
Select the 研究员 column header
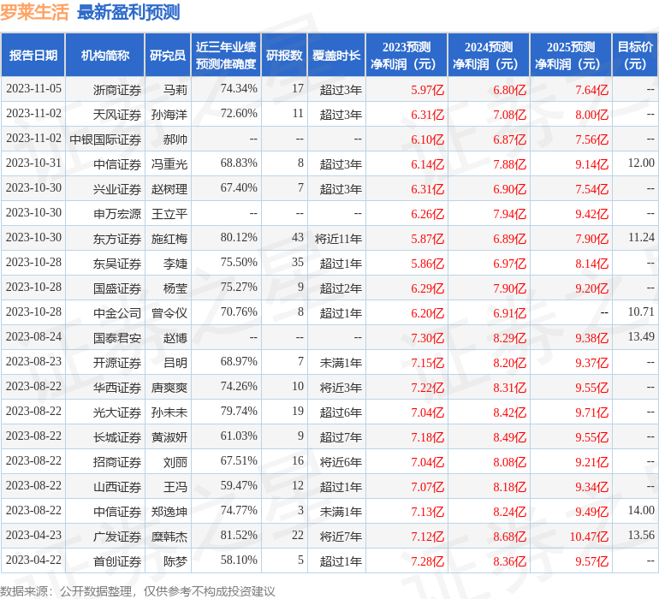coord(168,55)
